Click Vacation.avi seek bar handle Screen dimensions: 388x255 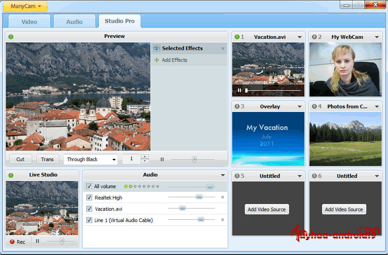[247, 91]
